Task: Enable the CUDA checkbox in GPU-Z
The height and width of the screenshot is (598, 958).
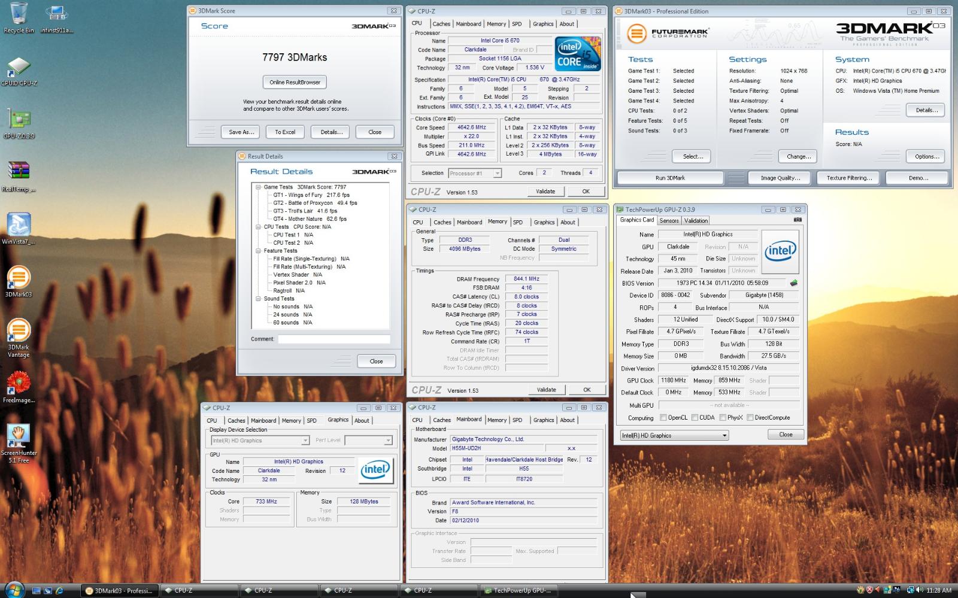Action: point(695,418)
